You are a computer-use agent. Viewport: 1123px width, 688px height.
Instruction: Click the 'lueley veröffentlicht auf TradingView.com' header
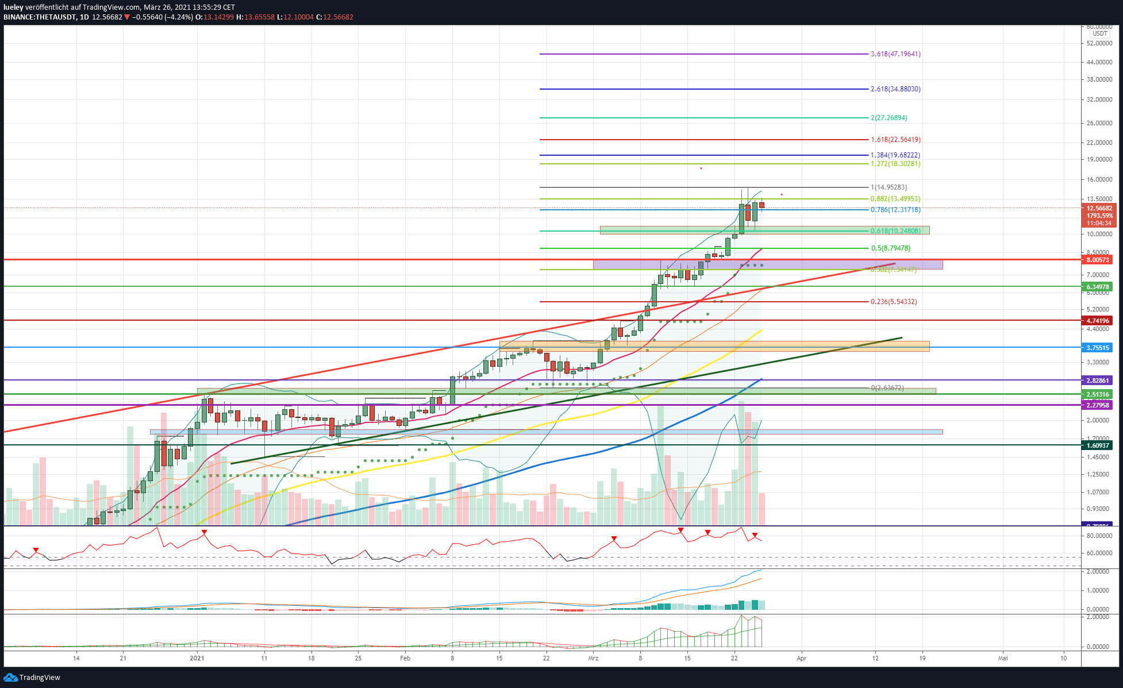tap(72, 7)
